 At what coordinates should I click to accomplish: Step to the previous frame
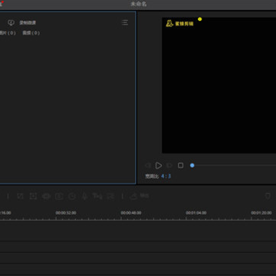148,166
